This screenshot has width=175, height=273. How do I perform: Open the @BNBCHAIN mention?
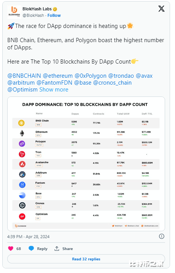click(x=24, y=76)
